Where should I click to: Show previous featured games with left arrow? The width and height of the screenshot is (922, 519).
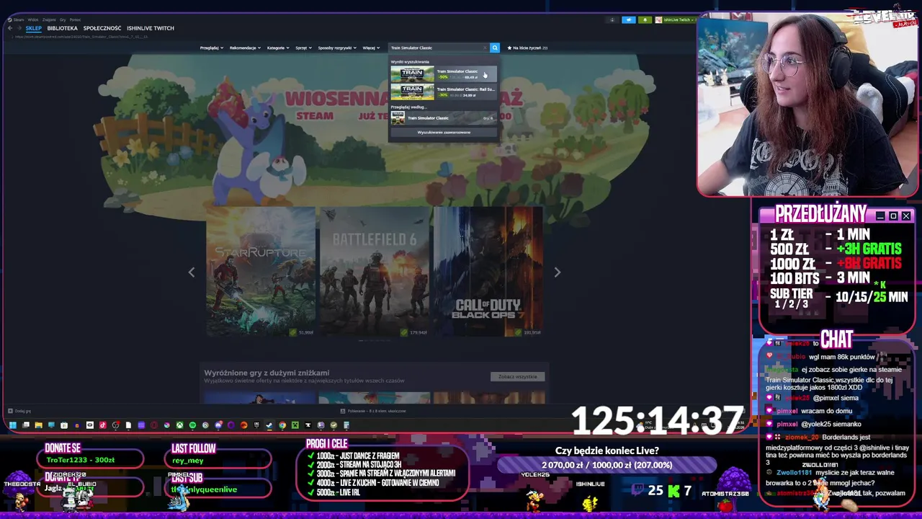[192, 272]
